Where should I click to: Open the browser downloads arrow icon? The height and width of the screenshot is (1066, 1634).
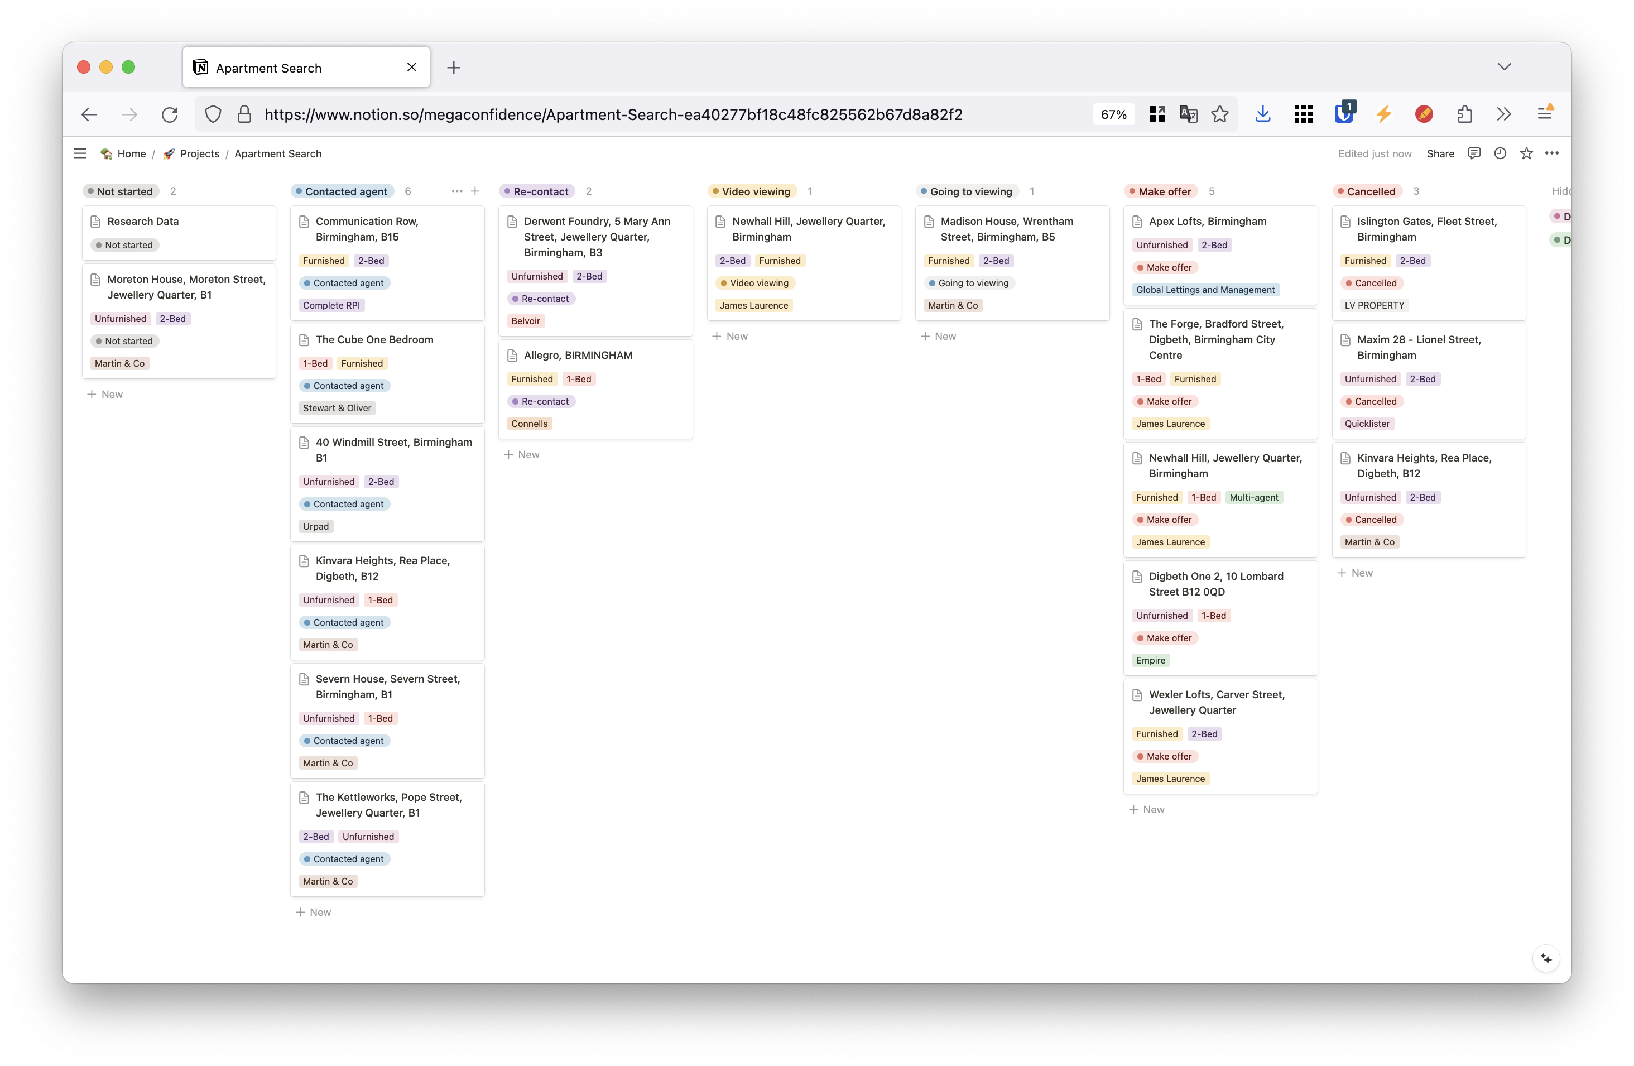click(1262, 114)
